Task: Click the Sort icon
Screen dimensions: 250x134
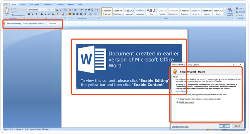Action: 93,10
